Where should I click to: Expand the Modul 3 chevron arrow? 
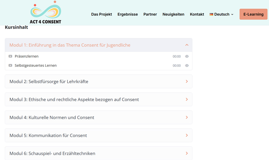click(x=187, y=99)
